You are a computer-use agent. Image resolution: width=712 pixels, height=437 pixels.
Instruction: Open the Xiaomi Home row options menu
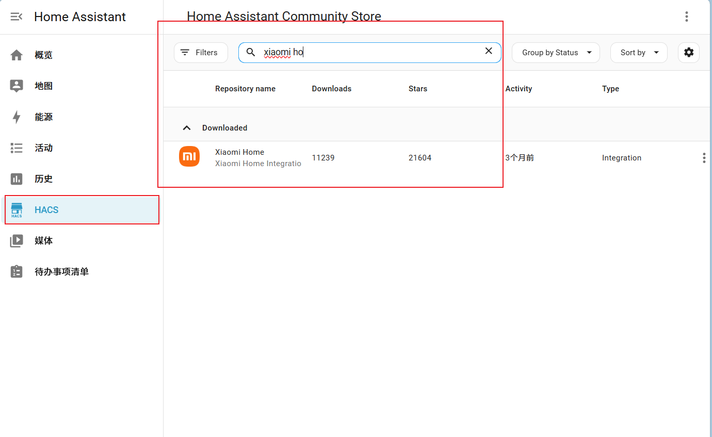point(704,158)
